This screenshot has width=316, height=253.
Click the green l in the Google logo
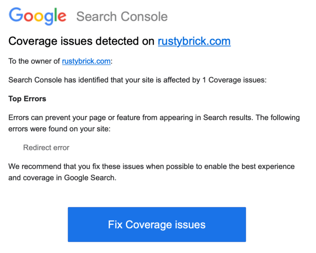(x=54, y=15)
